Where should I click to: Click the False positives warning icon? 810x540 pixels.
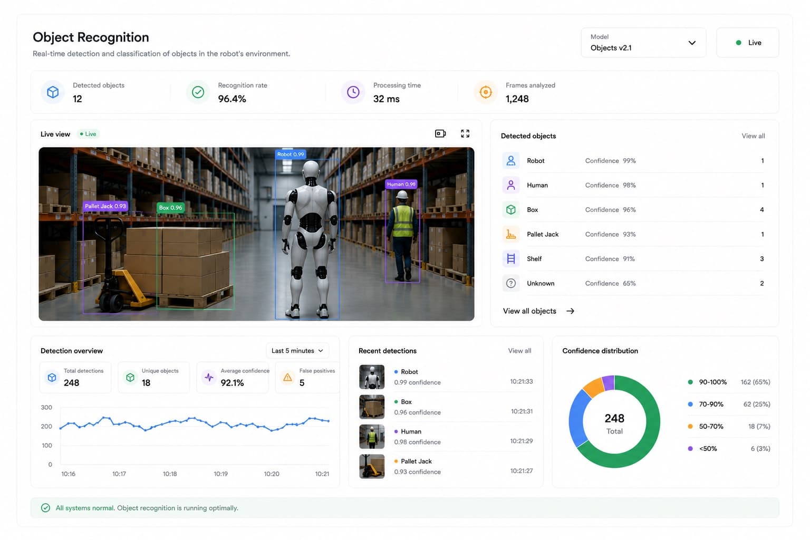tap(287, 378)
